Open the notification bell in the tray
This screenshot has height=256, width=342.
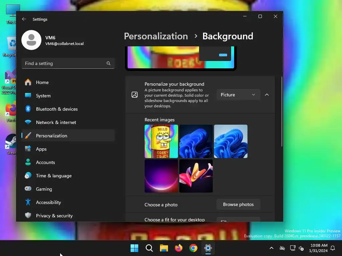(333, 248)
